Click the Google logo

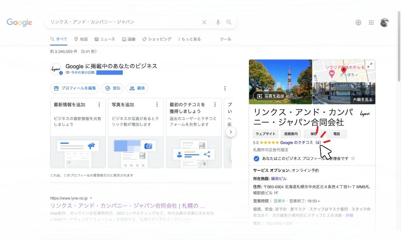[19, 22]
